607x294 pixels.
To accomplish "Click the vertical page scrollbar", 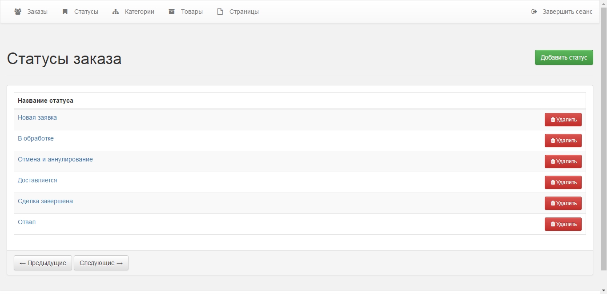I will (x=603, y=133).
